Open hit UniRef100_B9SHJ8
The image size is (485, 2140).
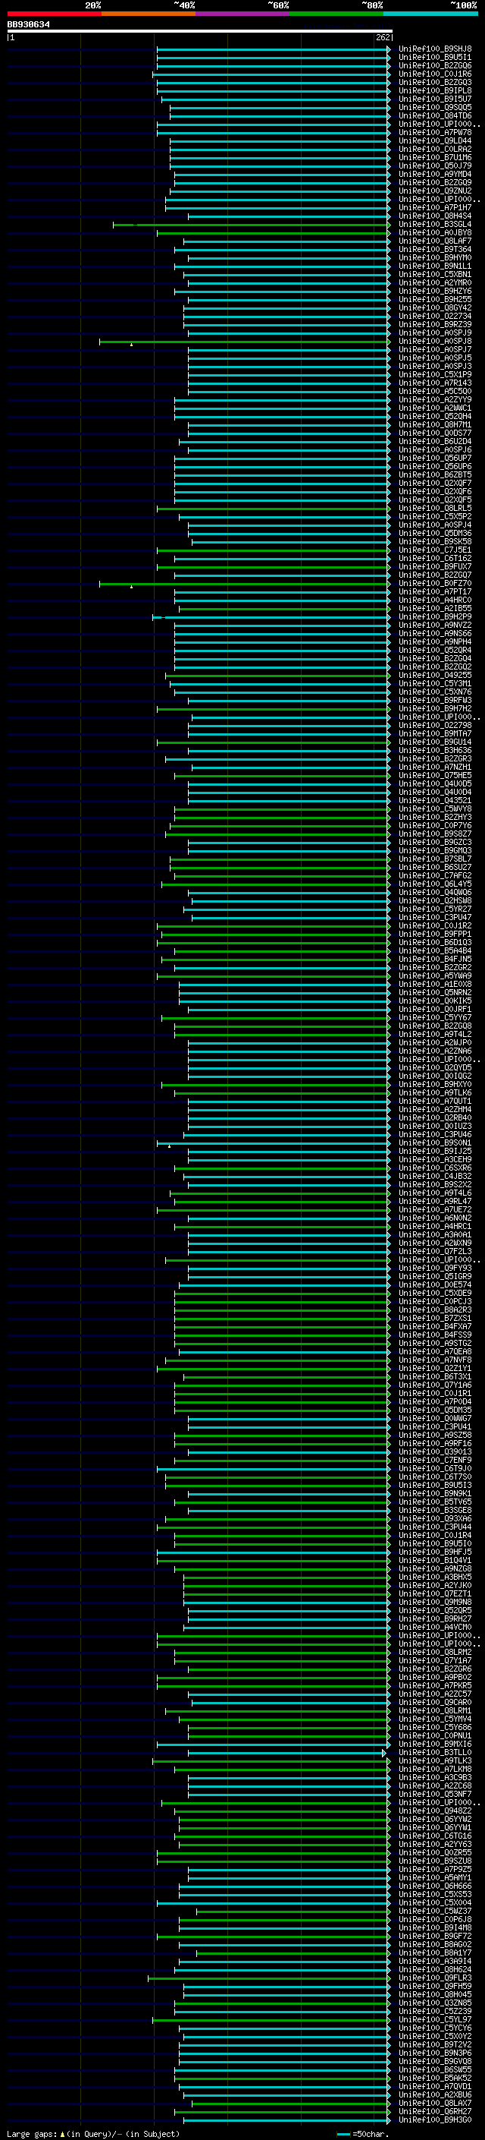tap(435, 49)
